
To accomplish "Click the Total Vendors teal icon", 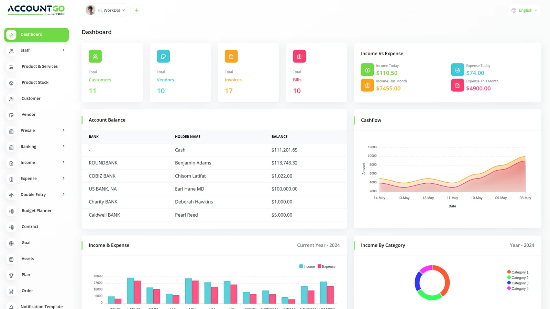I will pyautogui.click(x=163, y=56).
